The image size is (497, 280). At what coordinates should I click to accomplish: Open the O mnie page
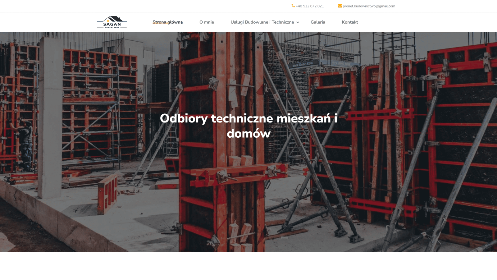click(x=207, y=22)
